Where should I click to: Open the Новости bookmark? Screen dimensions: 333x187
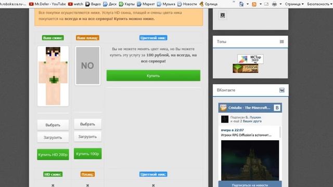tap(187, 4)
